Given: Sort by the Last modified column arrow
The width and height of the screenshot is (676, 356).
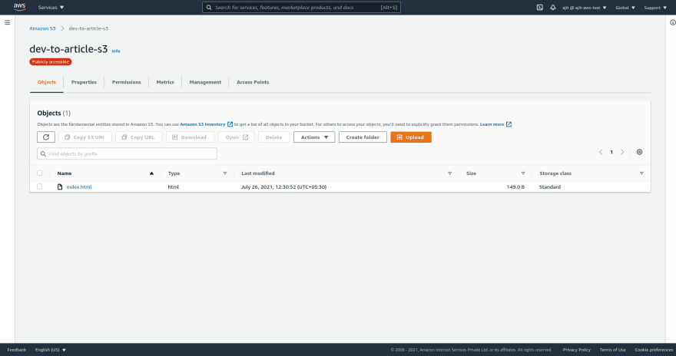Looking at the screenshot, I should (449, 173).
